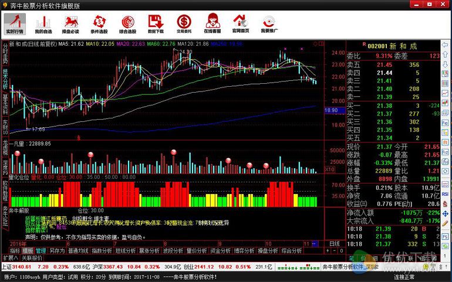The width and height of the screenshot is (452, 282).
Task: Open the 关联报价 tab
Action: coord(32,258)
